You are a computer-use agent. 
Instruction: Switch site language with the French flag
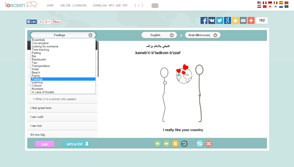coord(265,3)
